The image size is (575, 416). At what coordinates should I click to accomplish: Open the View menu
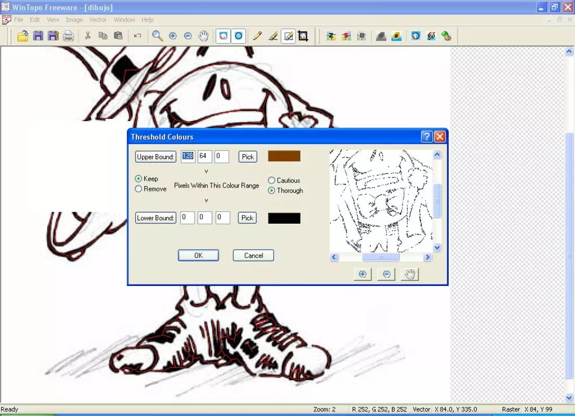coord(53,20)
